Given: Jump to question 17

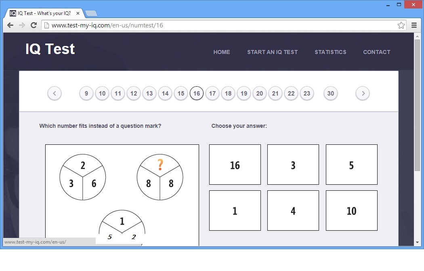Looking at the screenshot, I should point(212,94).
